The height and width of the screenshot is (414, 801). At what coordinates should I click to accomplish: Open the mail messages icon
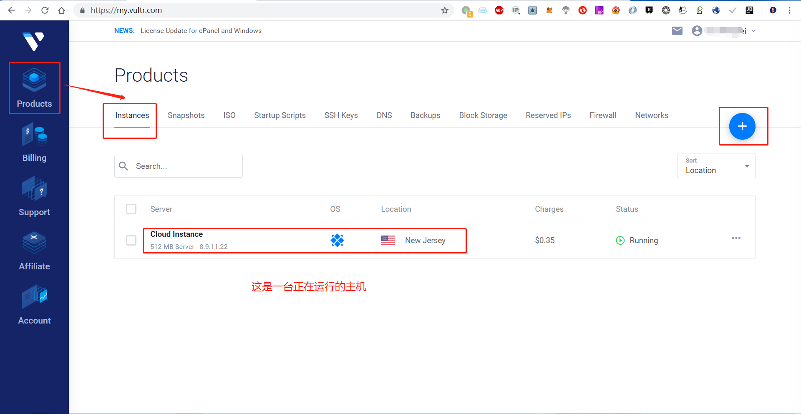tap(677, 31)
